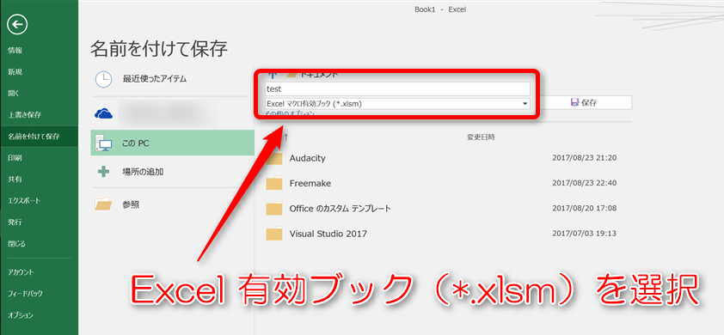Open フィードバック in the sidebar
Image resolution: width=724 pixels, height=335 pixels.
[x=26, y=294]
